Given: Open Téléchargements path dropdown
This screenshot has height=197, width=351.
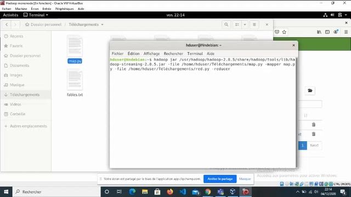Looking at the screenshot, I should (103, 25).
